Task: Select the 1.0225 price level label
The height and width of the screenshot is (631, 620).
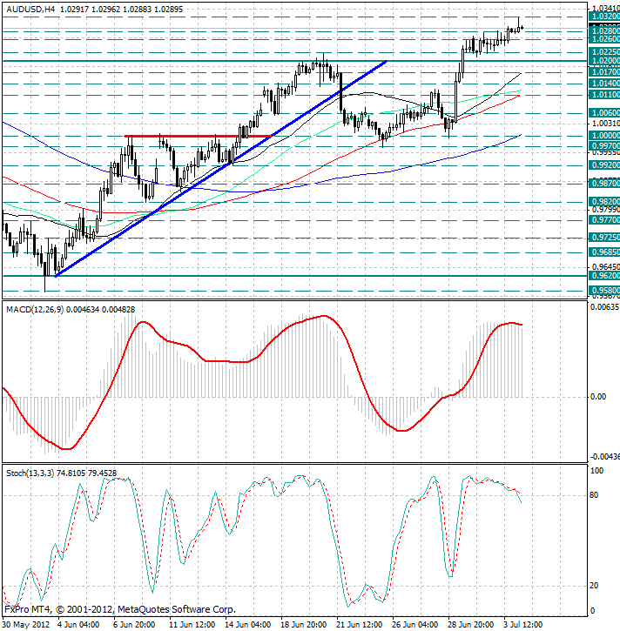Action: [x=604, y=52]
